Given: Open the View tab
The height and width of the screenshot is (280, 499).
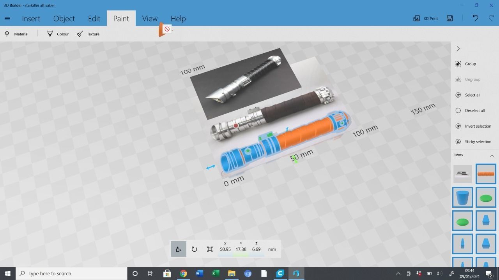Looking at the screenshot, I should click(x=150, y=19).
